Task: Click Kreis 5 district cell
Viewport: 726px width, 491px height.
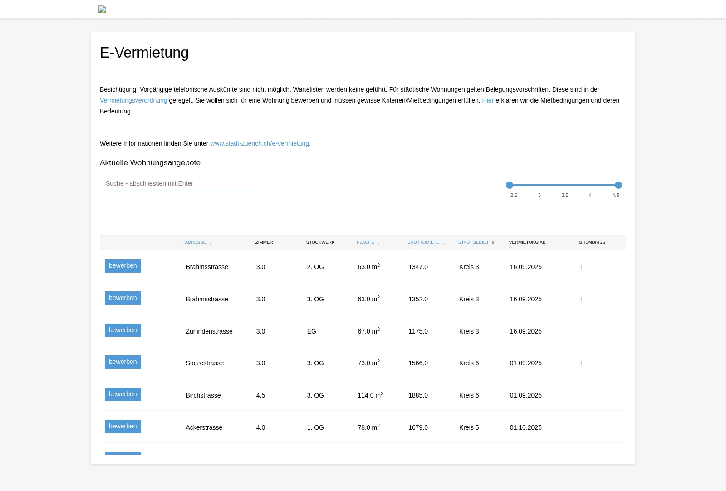Action: (469, 427)
